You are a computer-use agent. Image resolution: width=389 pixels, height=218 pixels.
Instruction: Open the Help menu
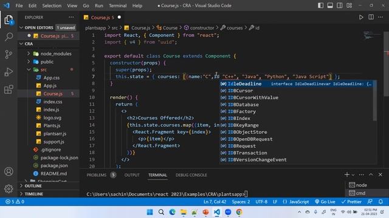pos(137,5)
